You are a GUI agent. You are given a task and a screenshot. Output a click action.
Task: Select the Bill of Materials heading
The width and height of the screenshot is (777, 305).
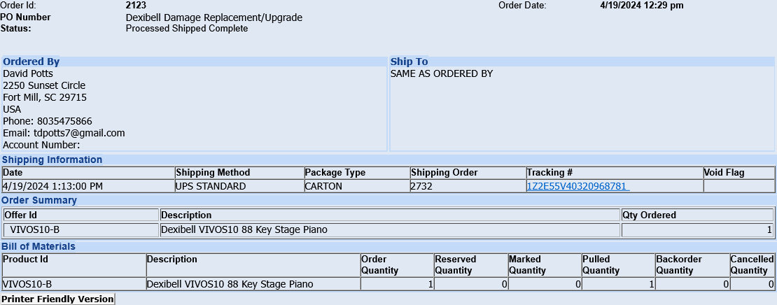click(x=38, y=246)
